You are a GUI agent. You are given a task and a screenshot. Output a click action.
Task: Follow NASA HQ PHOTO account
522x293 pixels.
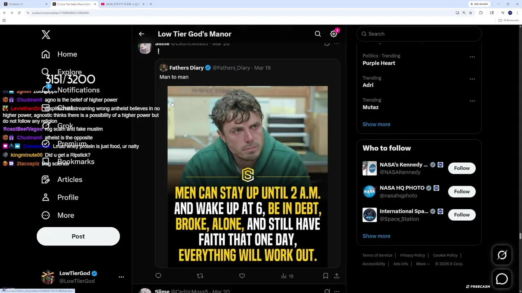point(462,191)
